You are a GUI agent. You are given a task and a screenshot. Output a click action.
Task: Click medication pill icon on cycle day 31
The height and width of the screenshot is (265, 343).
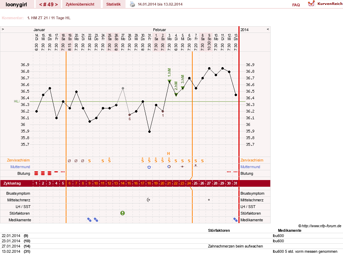235,220
